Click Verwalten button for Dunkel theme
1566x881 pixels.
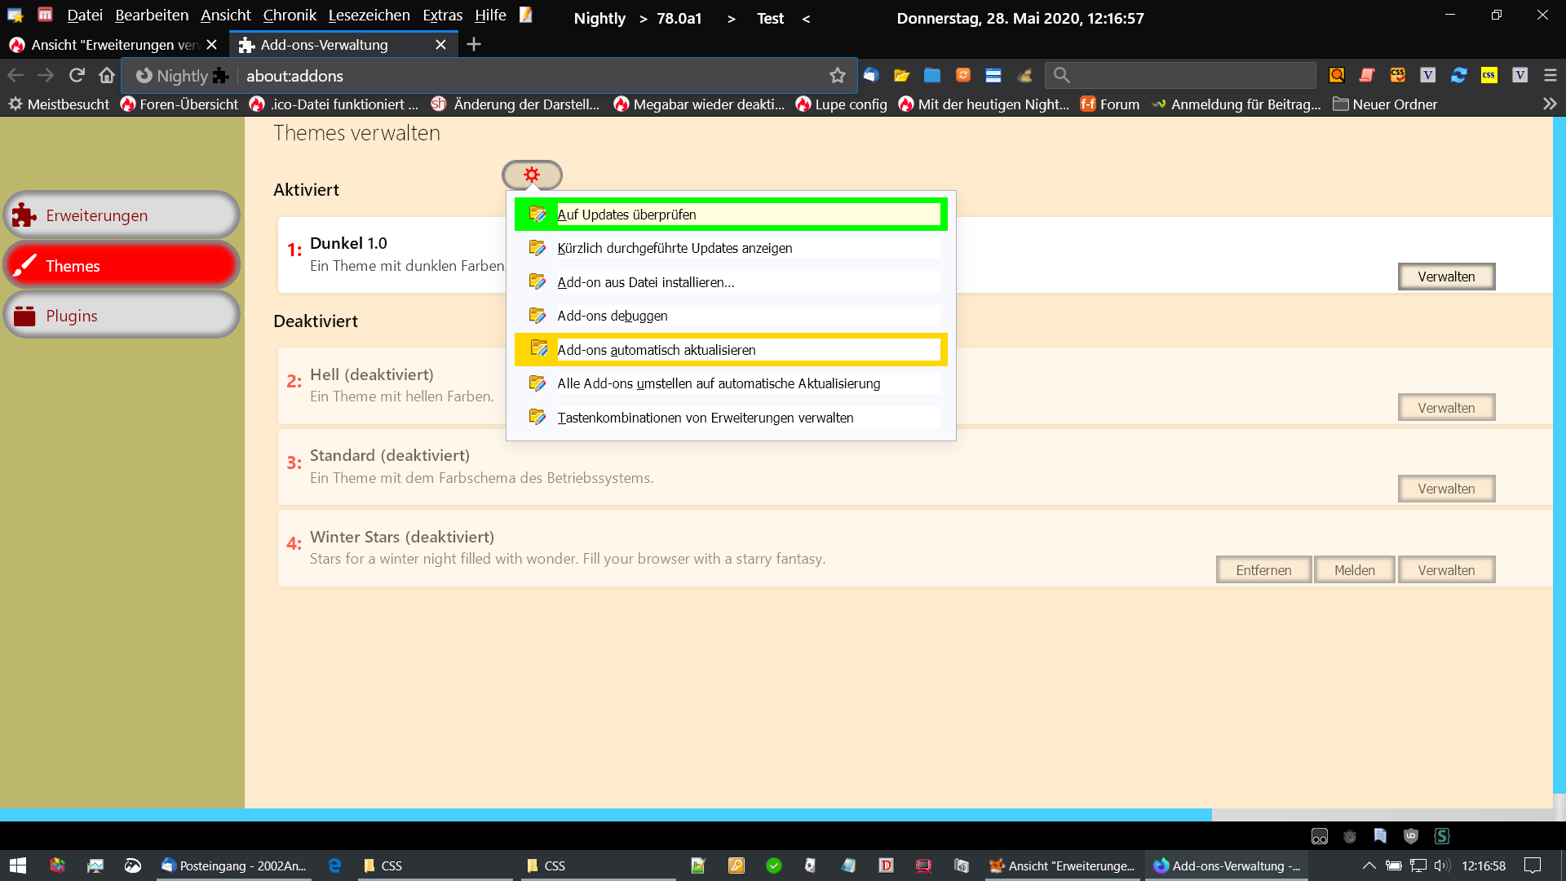pos(1446,277)
